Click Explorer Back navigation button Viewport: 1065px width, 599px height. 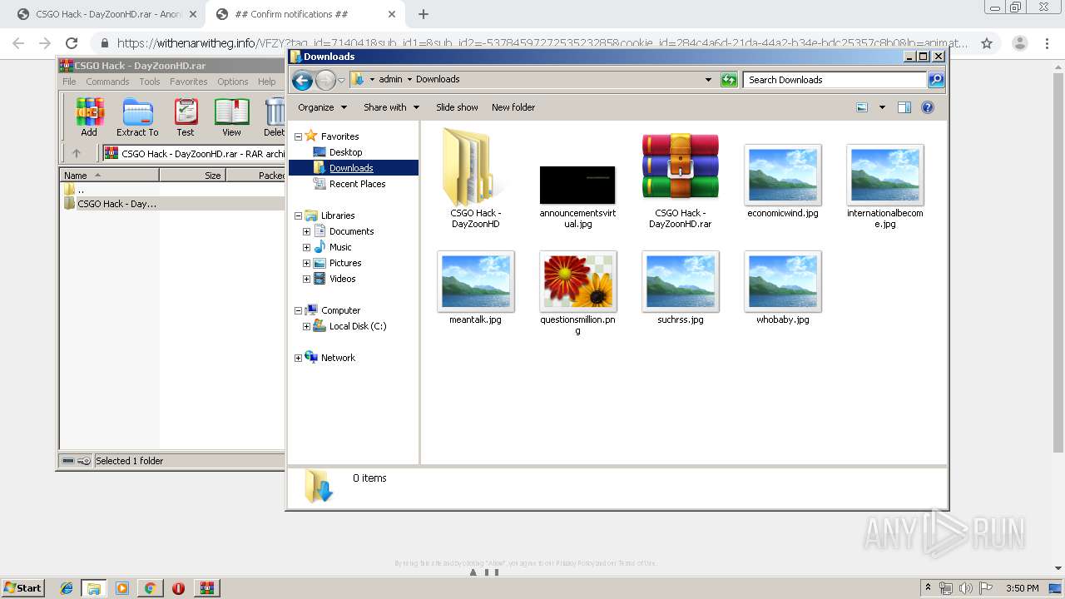point(302,80)
